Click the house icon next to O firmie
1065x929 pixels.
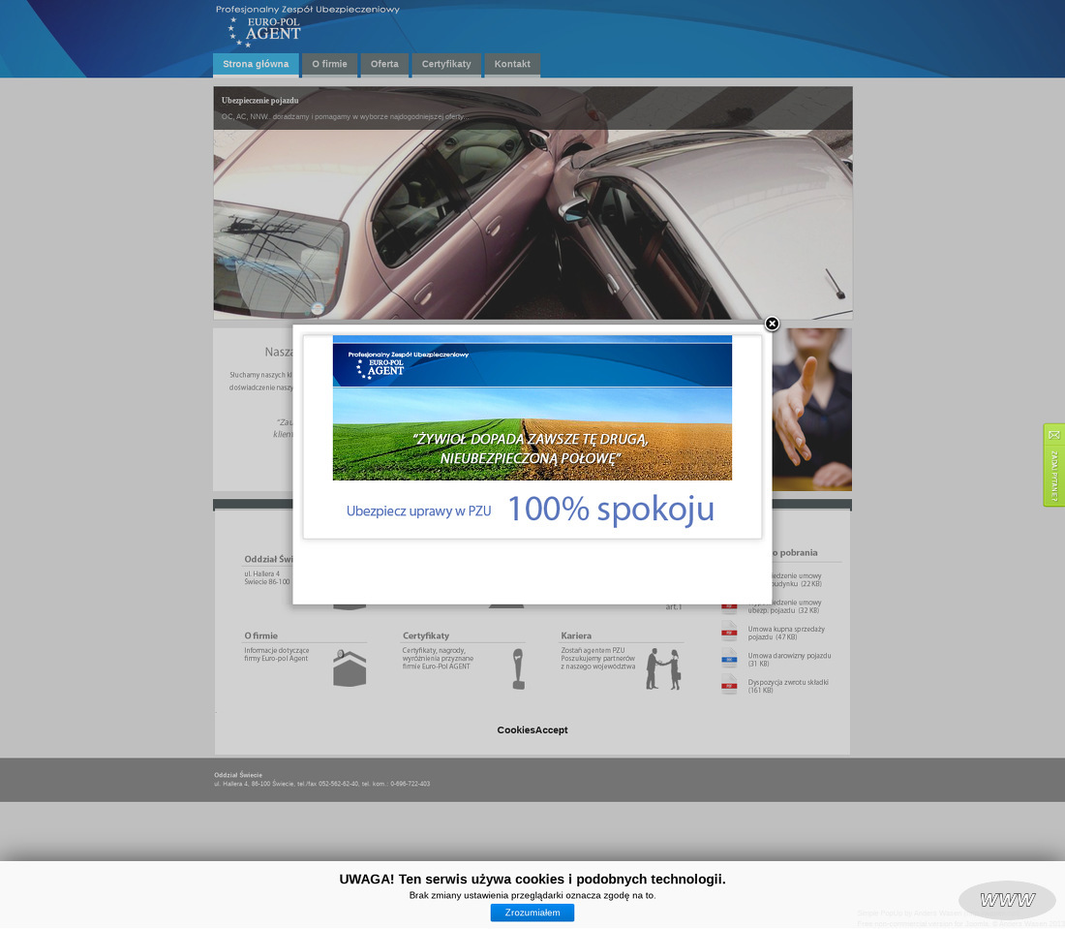click(350, 668)
